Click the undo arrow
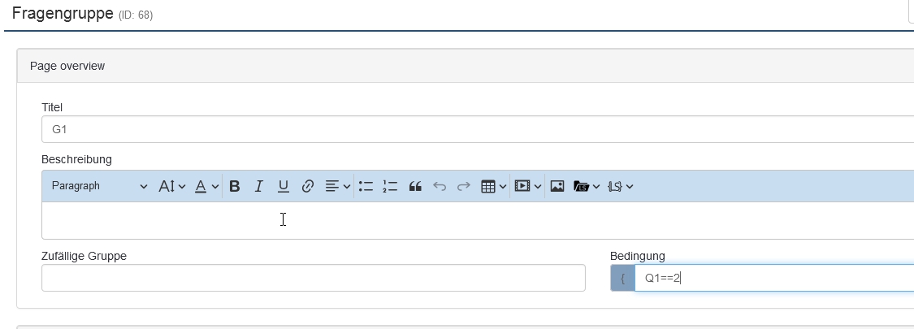 [x=440, y=186]
